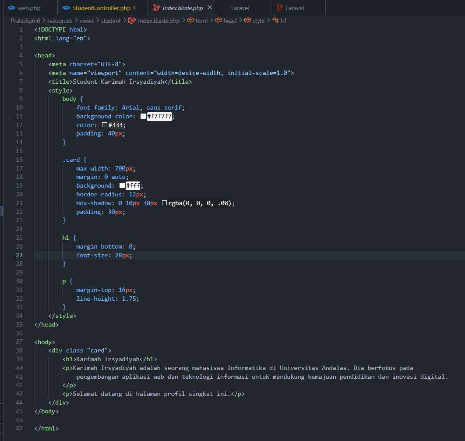
Task: Click the <meta charset="UTF-8"> line
Action: pyautogui.click(x=87, y=64)
